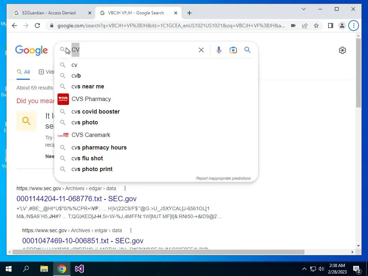The width and height of the screenshot is (368, 276).
Task: Click the address bar URL
Action: (x=171, y=26)
